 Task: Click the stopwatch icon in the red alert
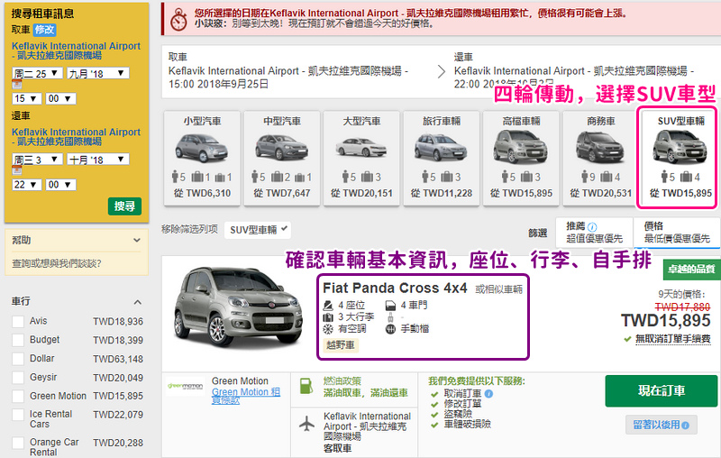point(178,20)
